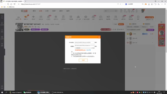Open the left tab above the ranking list
Image resolution: width=167 pixels, height=94 pixels.
tap(133, 24)
